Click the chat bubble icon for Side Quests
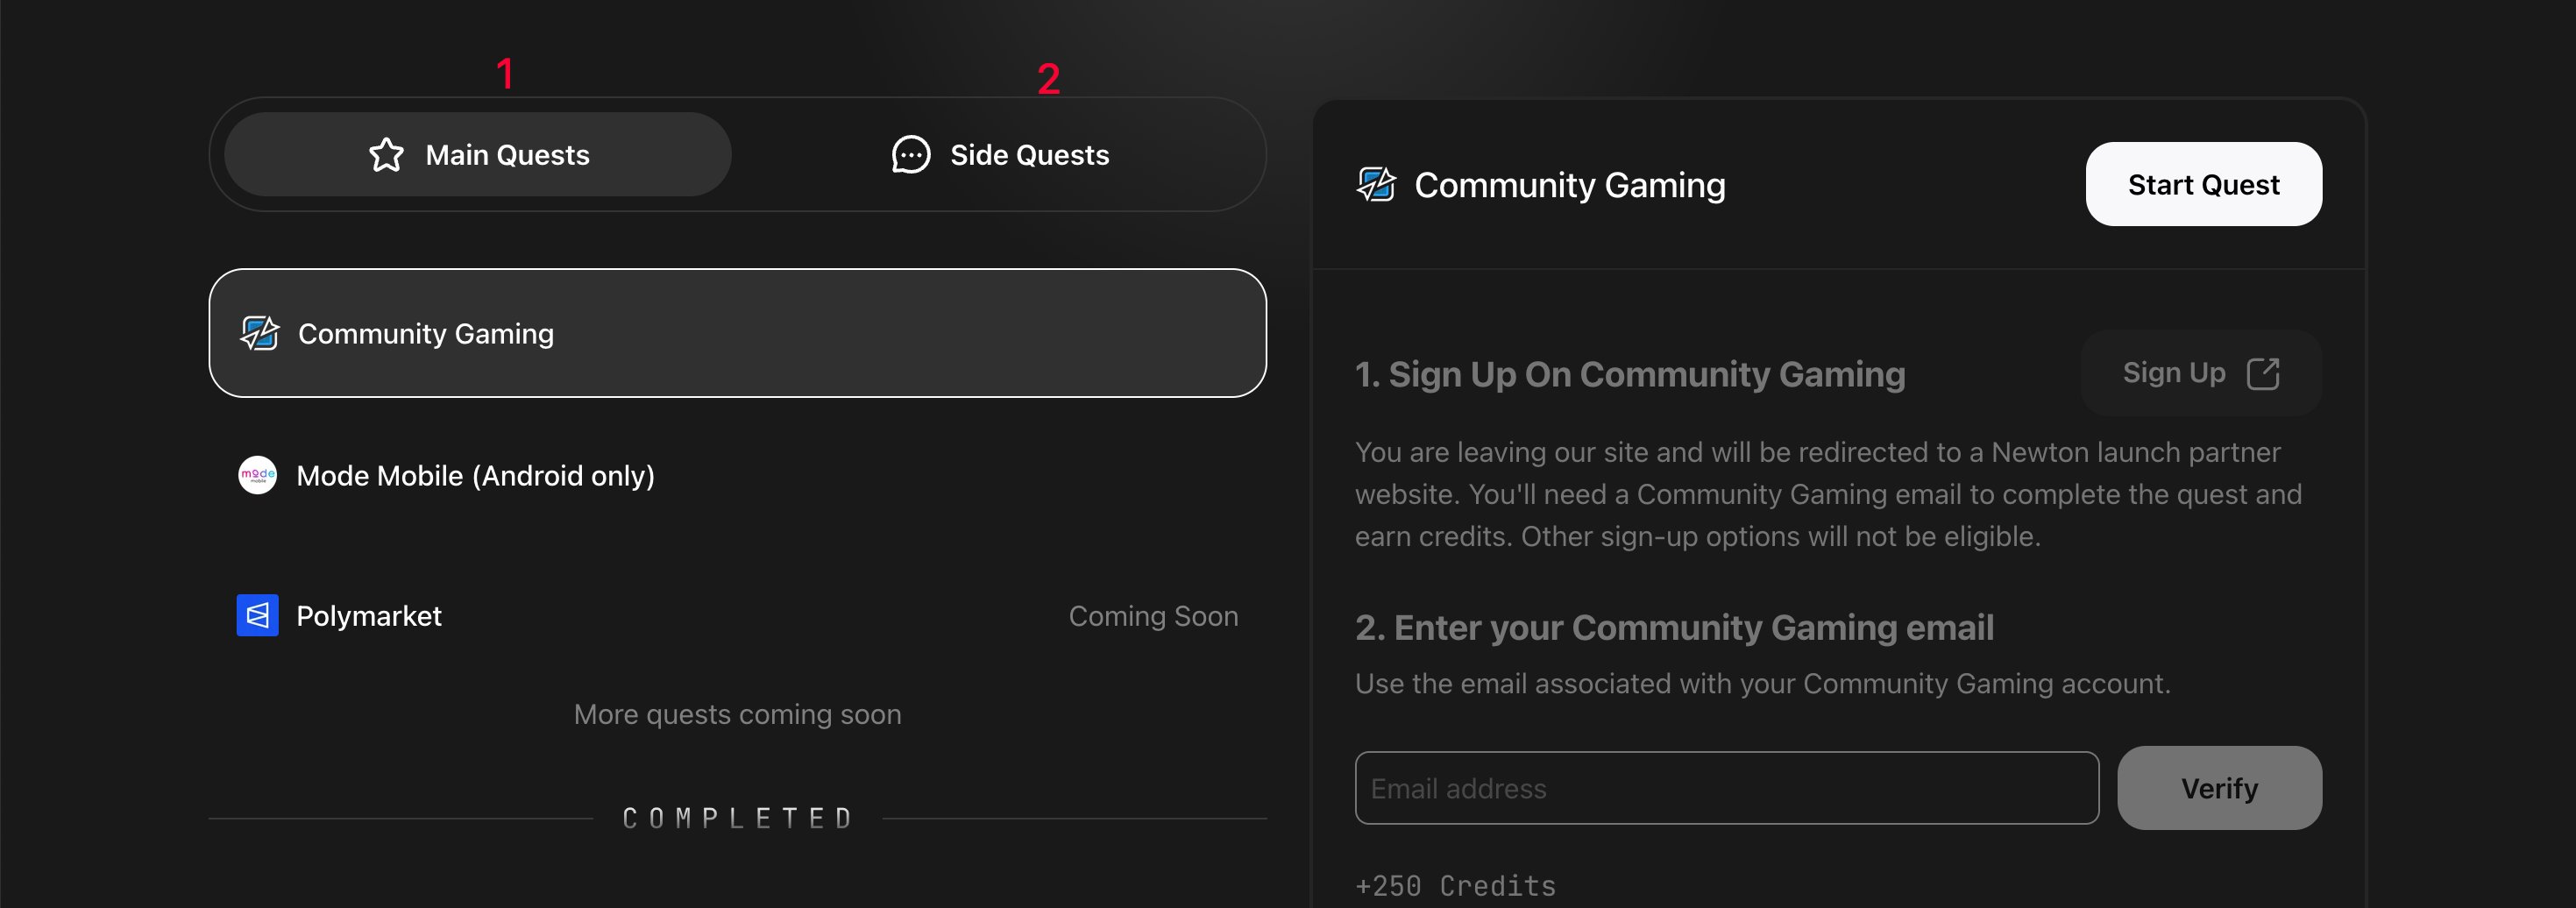The height and width of the screenshot is (908, 2576). (x=910, y=155)
